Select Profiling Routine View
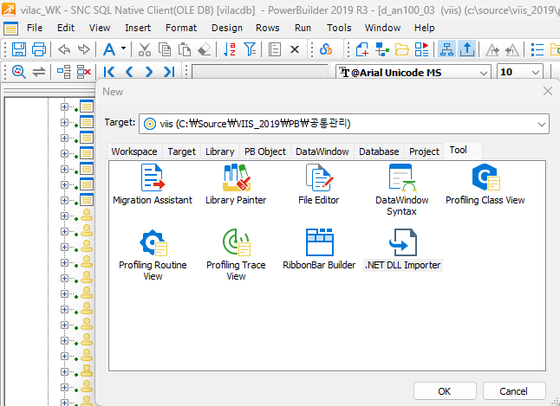This screenshot has width=560, height=406. [x=153, y=255]
